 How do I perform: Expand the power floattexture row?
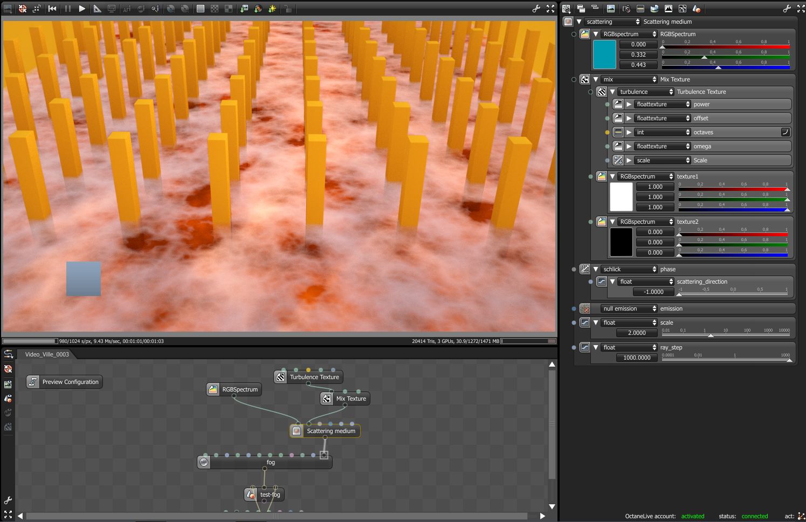pos(629,104)
